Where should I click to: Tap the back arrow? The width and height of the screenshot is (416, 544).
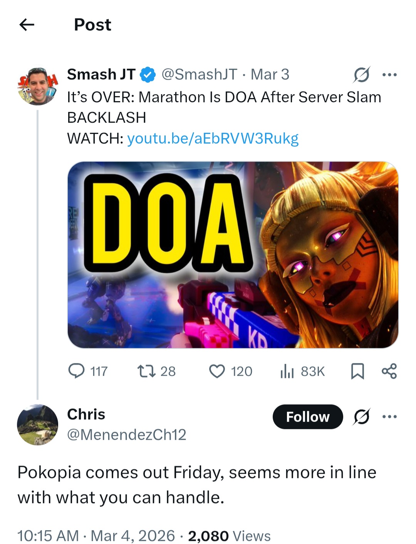(27, 25)
